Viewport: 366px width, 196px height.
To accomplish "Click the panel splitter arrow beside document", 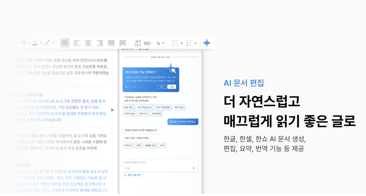I will (113, 110).
